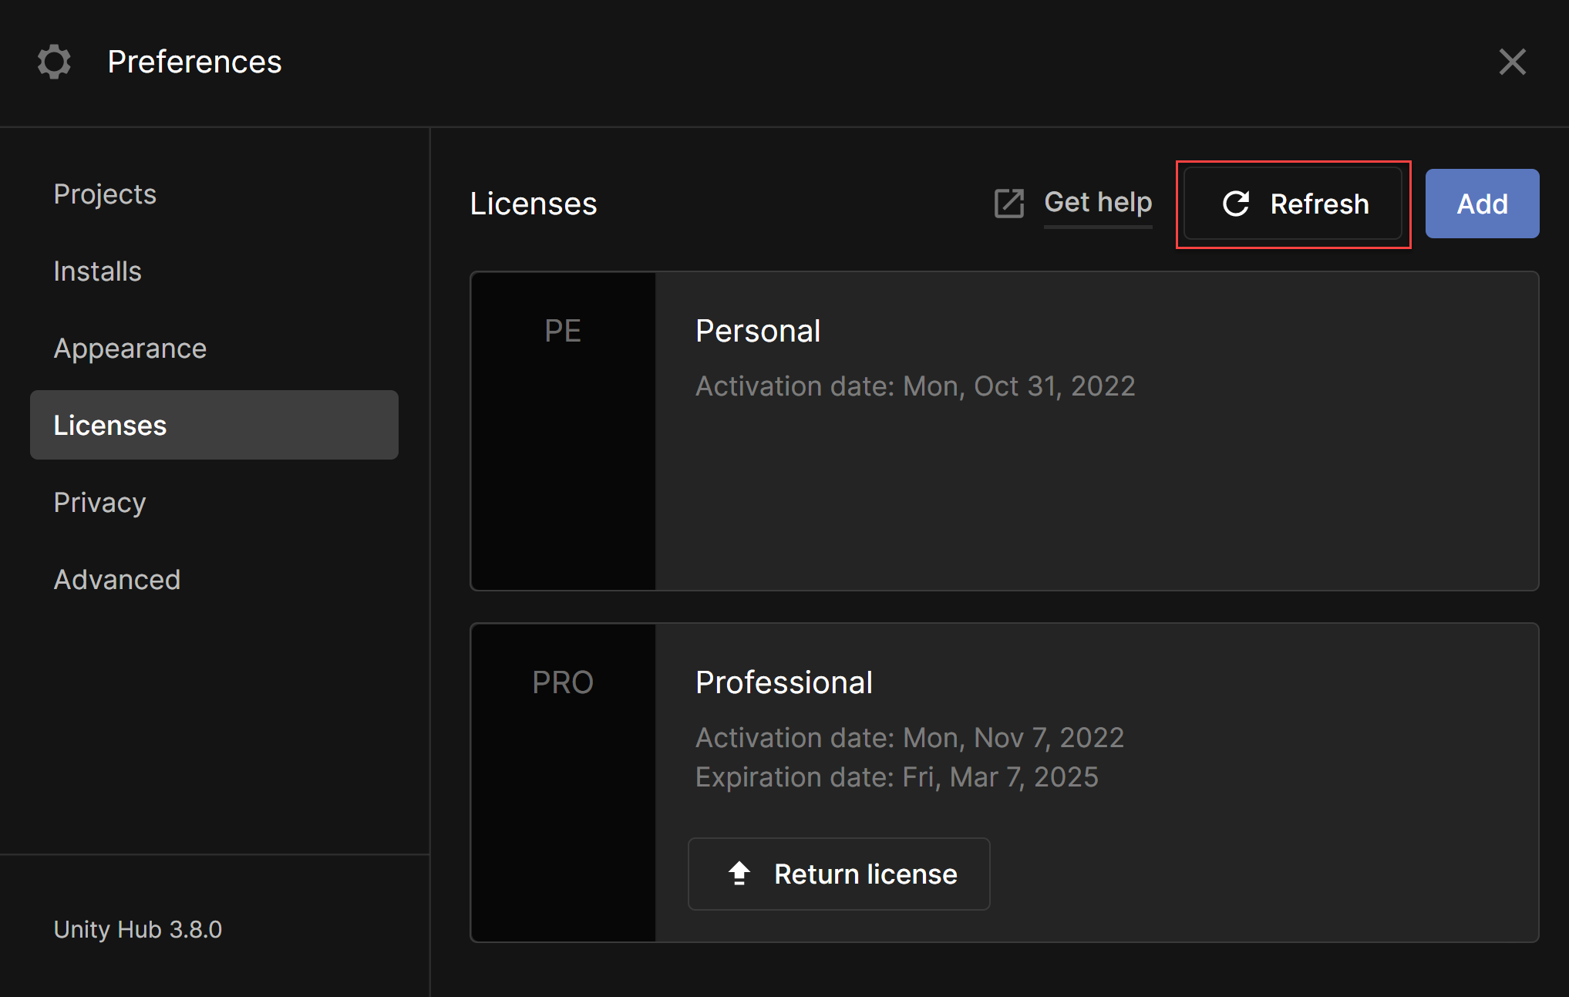Select the Professional license title

(784, 682)
